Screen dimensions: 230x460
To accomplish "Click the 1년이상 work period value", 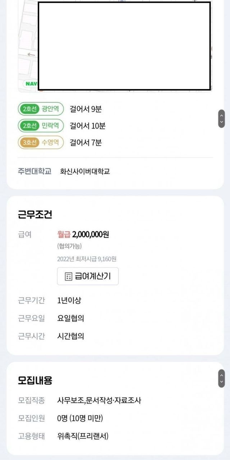I will (69, 300).
